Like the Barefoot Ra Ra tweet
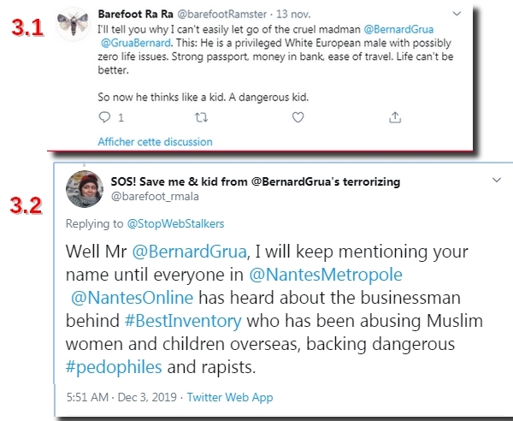 click(x=298, y=118)
